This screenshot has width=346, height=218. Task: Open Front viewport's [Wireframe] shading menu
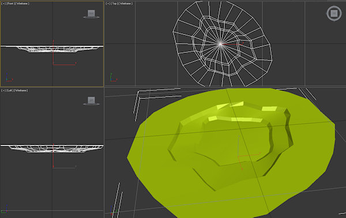tap(22, 3)
